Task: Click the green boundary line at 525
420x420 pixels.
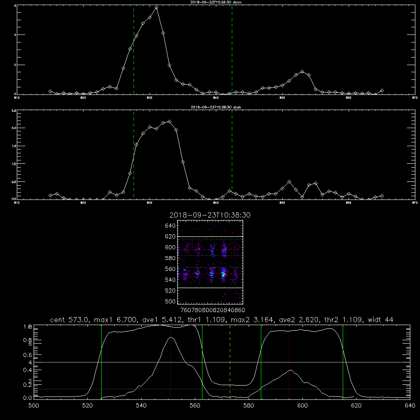Action: tap(101, 362)
